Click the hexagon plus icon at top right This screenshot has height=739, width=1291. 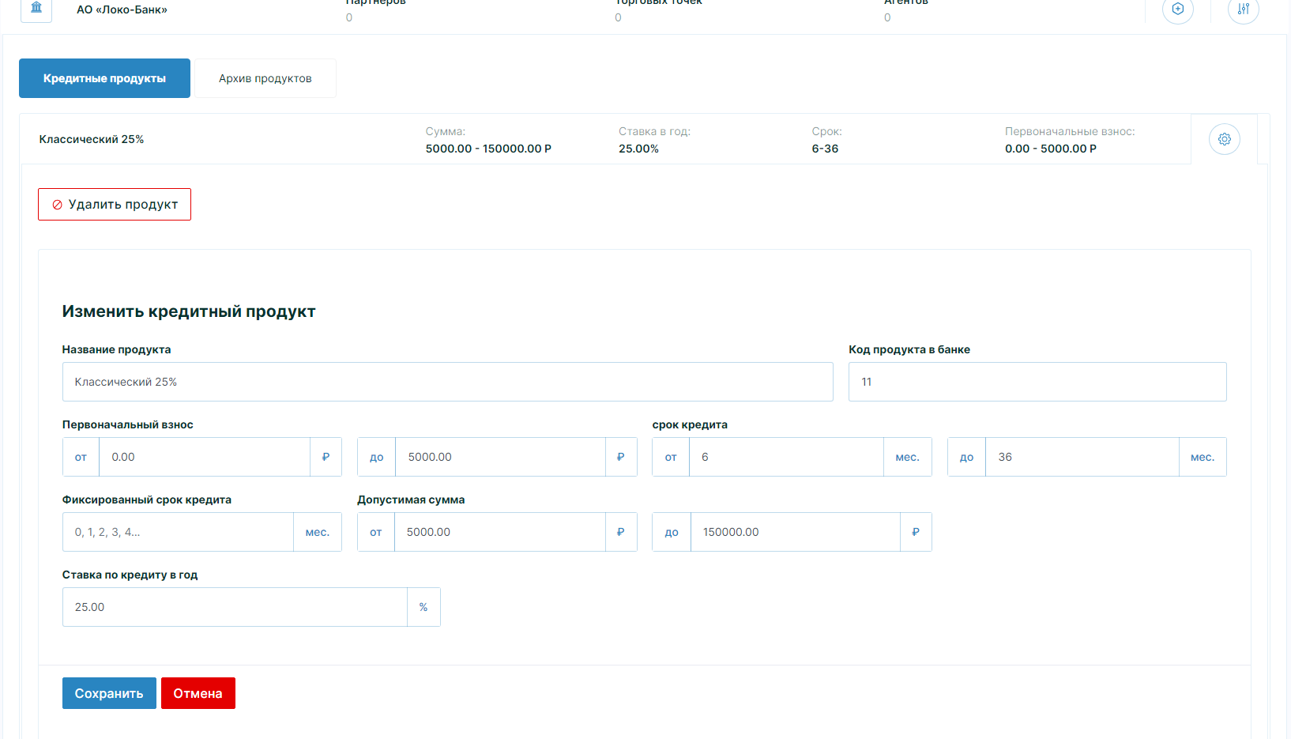1178,9
